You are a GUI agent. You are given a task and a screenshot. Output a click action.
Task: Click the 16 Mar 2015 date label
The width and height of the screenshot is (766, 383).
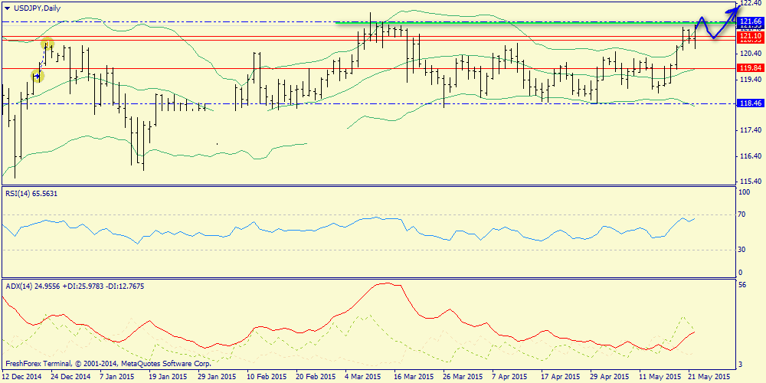tap(412, 377)
